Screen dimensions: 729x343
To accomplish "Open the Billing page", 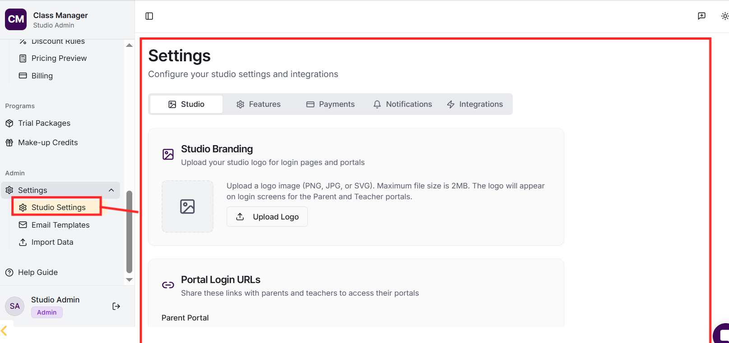I will (42, 76).
